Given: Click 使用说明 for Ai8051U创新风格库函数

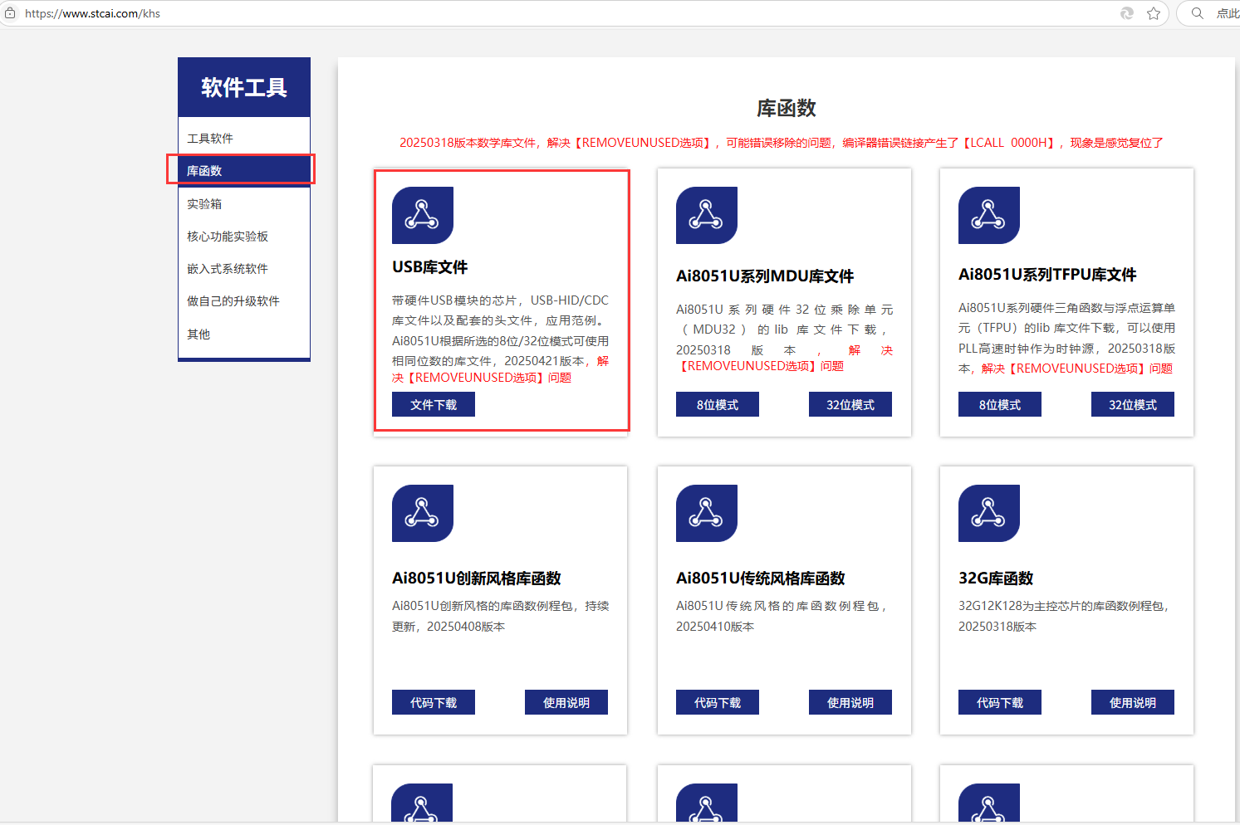Looking at the screenshot, I should pos(566,702).
